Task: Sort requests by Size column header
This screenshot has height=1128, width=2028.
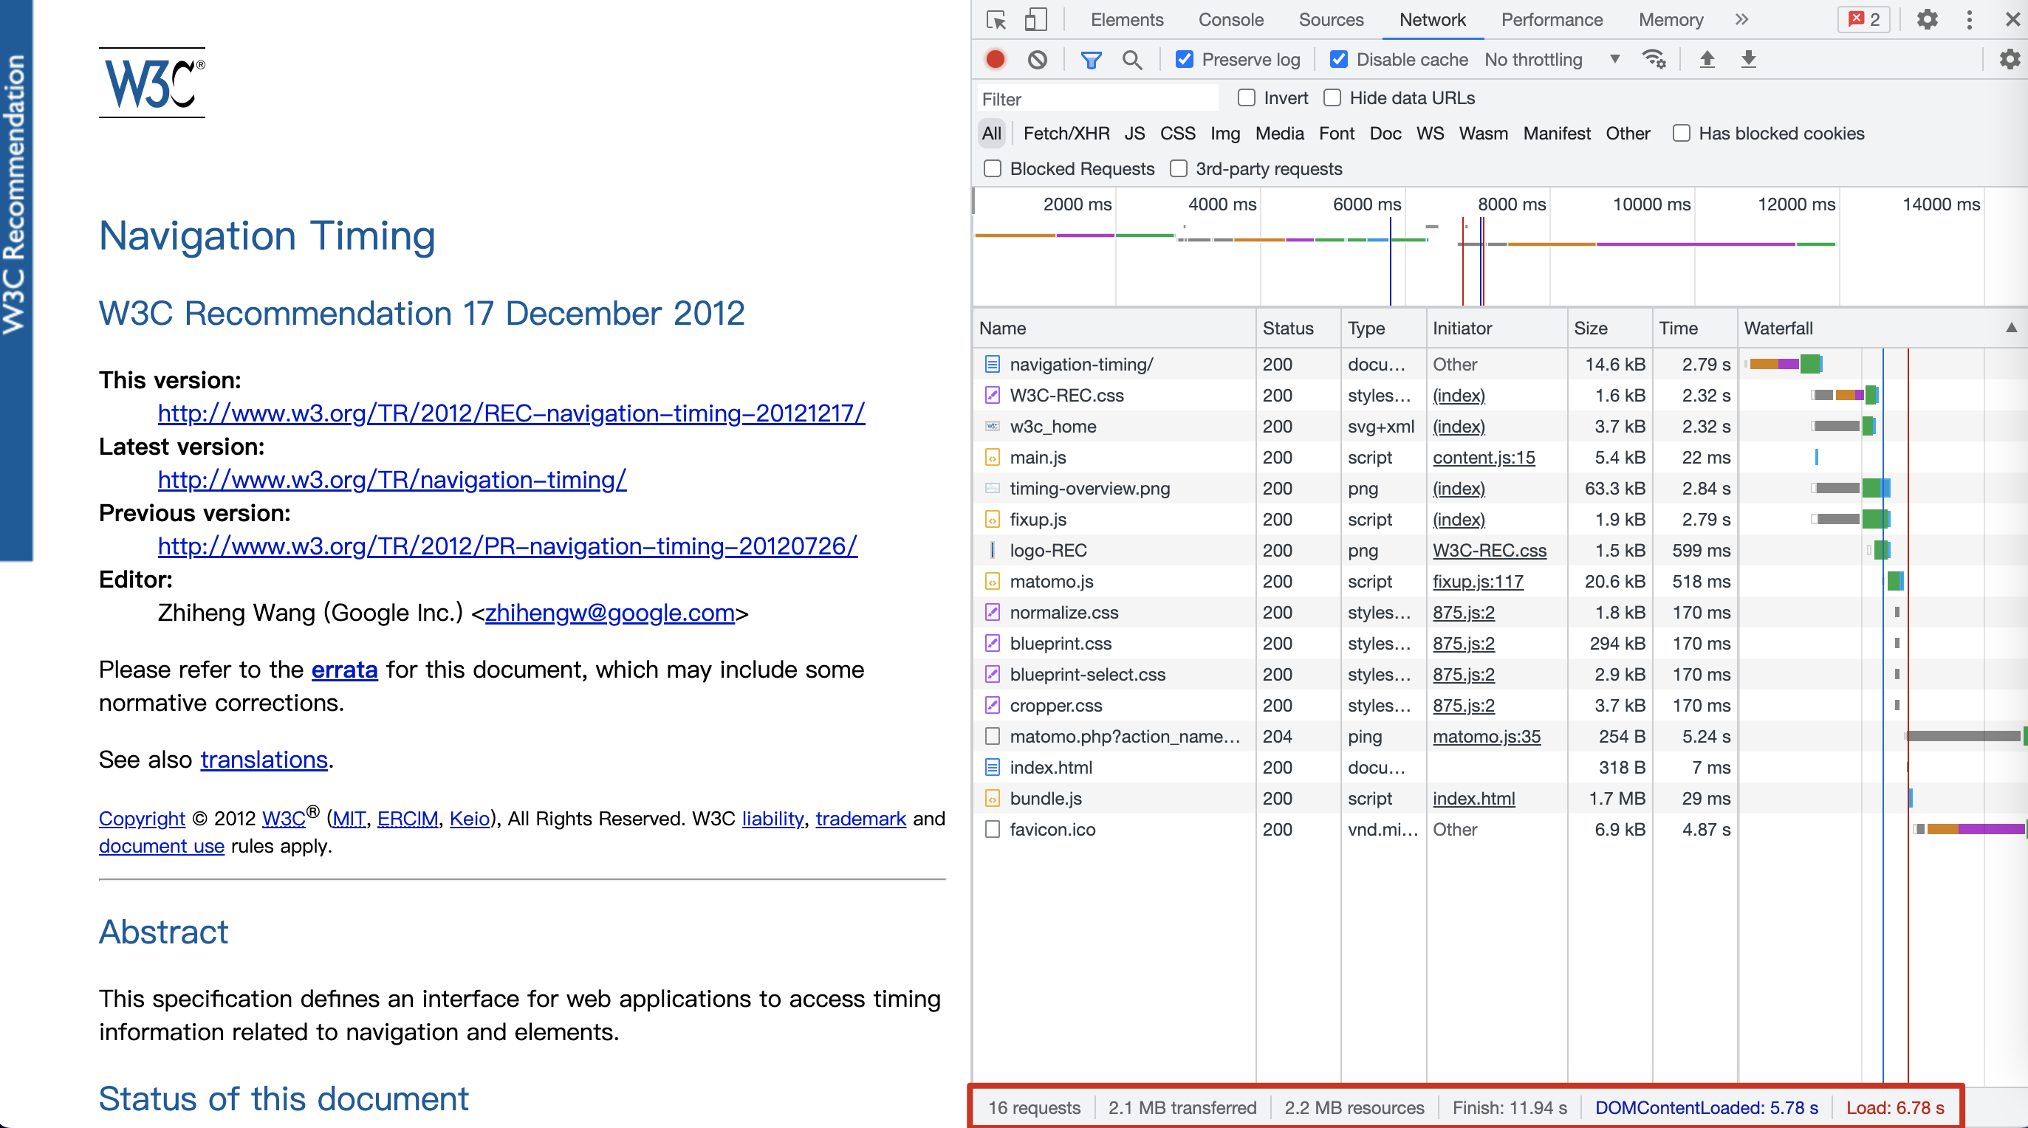Action: pyautogui.click(x=1609, y=328)
